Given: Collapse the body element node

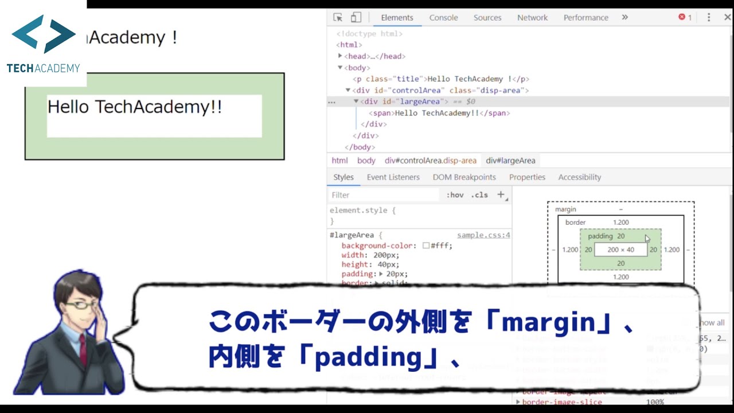Looking at the screenshot, I should click(x=340, y=67).
